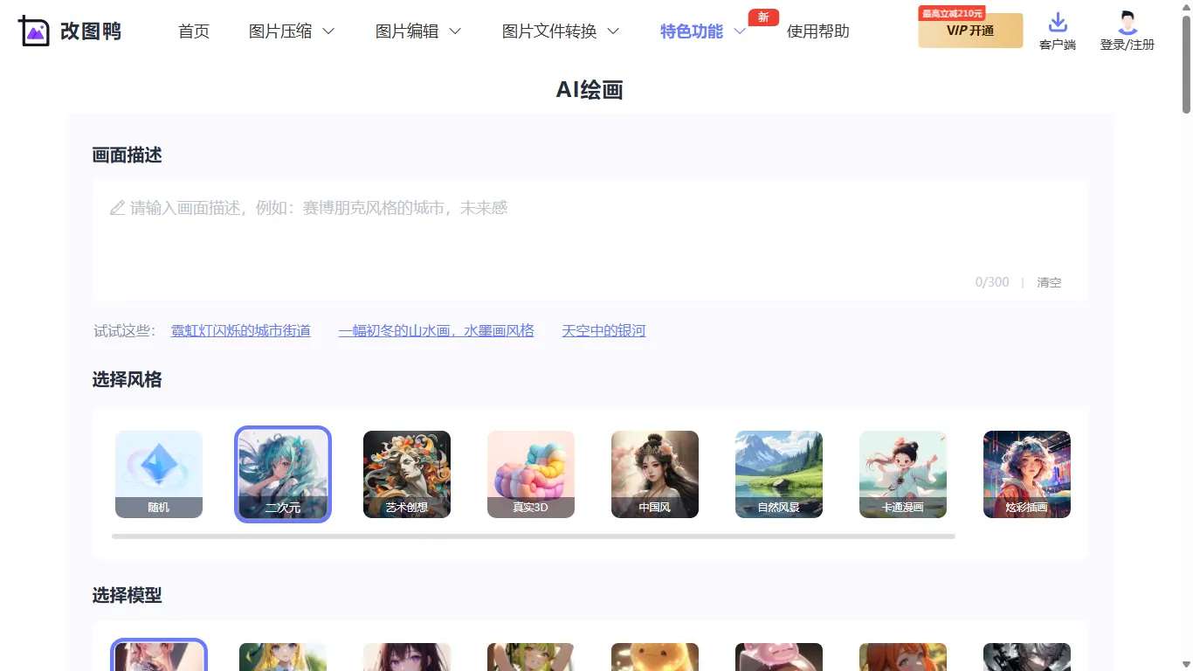Viewport: 1193px width, 671px height.
Task: Expand the 图片压缩 dropdown menu
Action: pos(293,31)
